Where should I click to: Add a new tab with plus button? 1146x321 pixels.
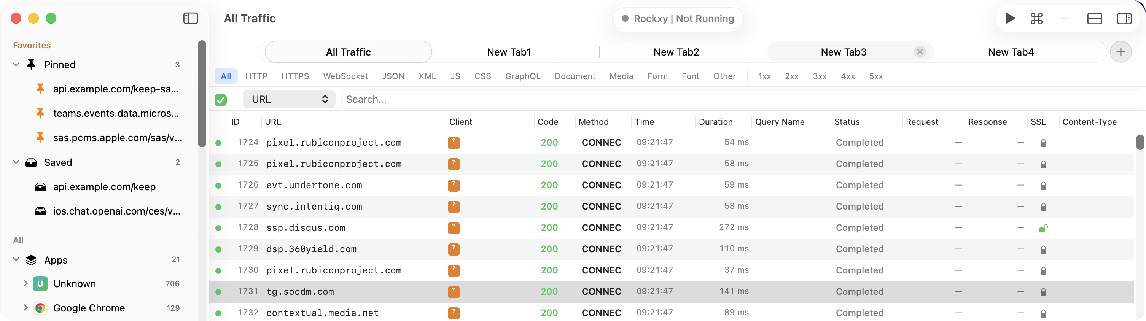tap(1121, 52)
